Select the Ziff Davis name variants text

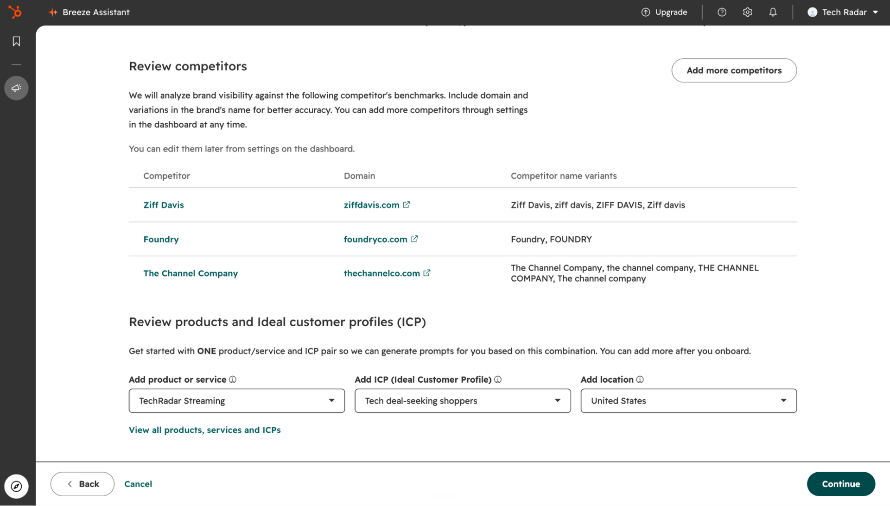pyautogui.click(x=598, y=205)
